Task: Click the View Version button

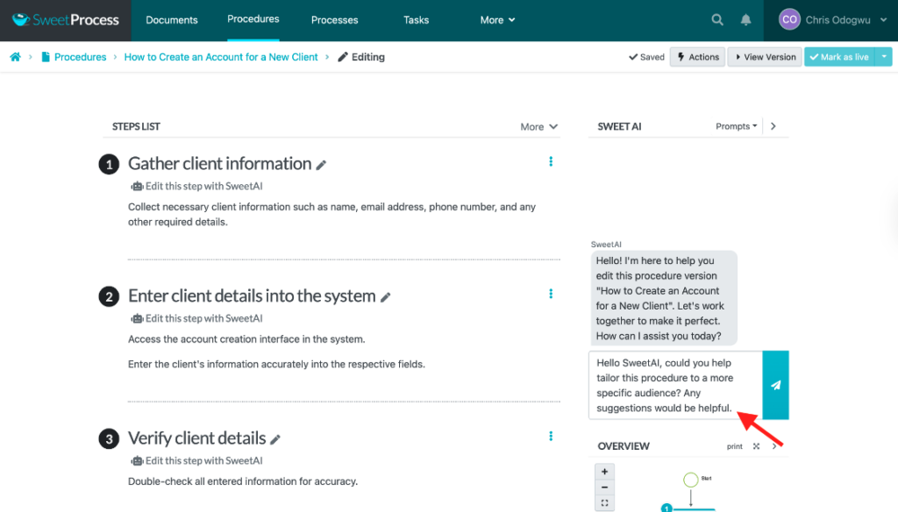Action: (765, 57)
